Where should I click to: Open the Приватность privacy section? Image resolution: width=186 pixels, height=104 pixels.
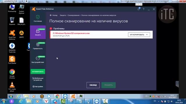[38, 46]
